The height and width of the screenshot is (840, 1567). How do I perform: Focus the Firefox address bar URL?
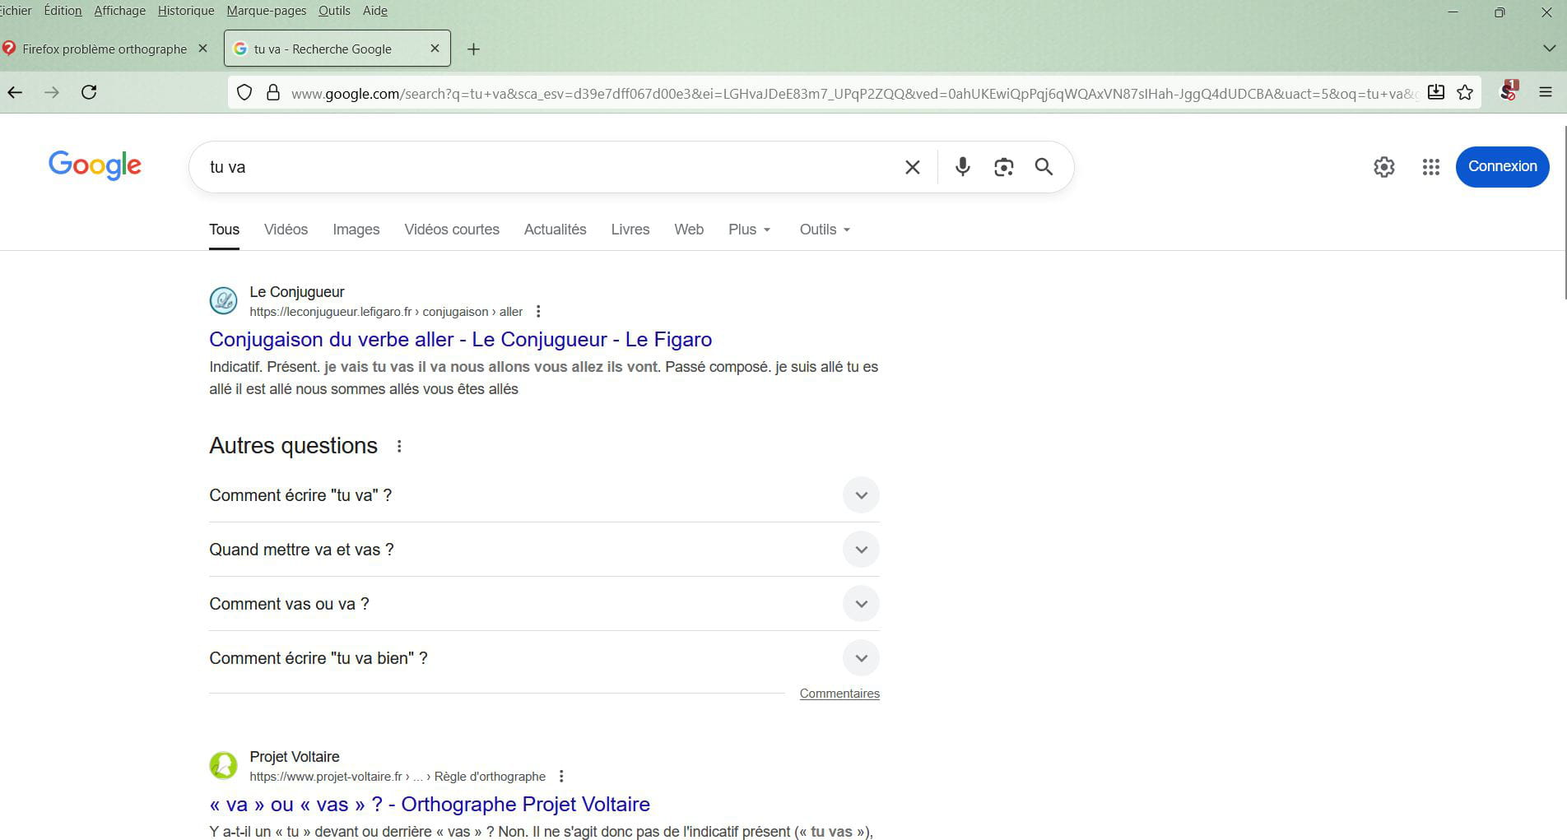853,93
